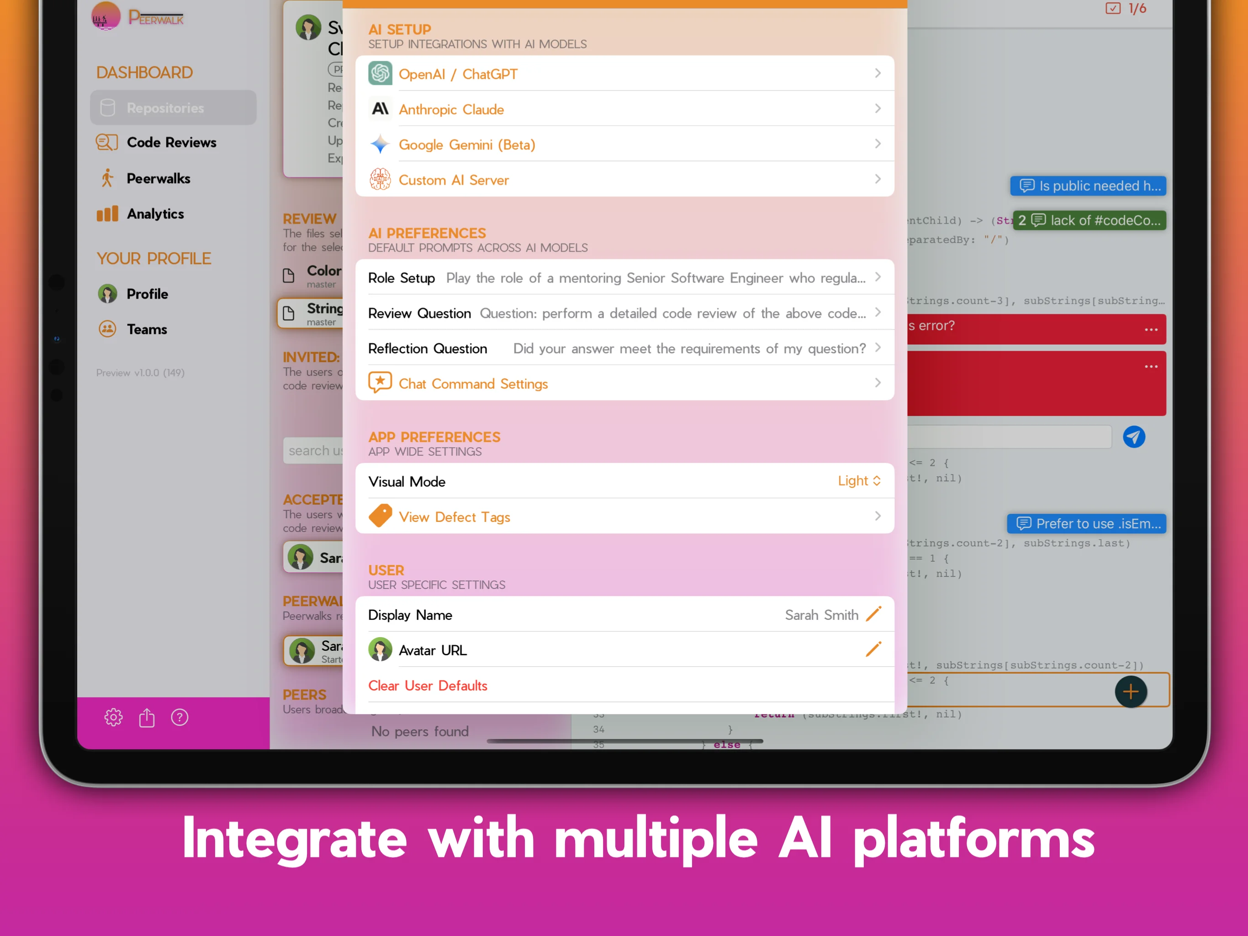The image size is (1248, 936).
Task: Click the Code Reviews sidebar icon
Action: point(107,142)
